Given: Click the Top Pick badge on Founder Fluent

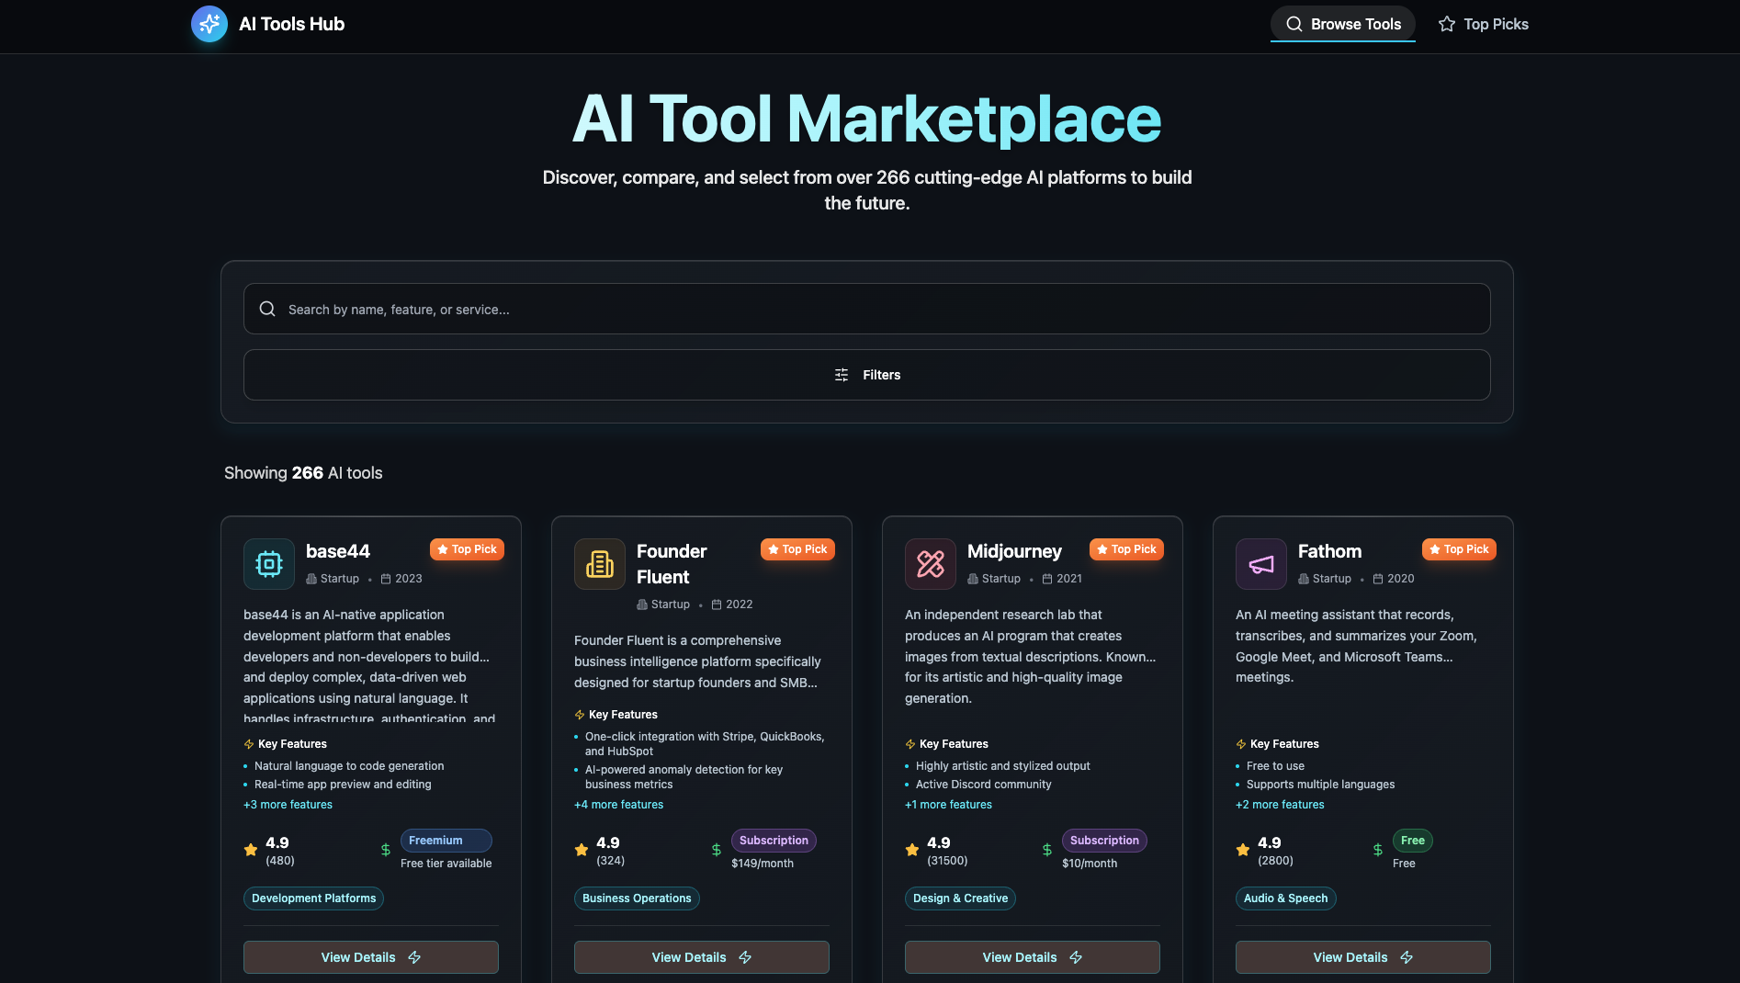Looking at the screenshot, I should click(797, 549).
